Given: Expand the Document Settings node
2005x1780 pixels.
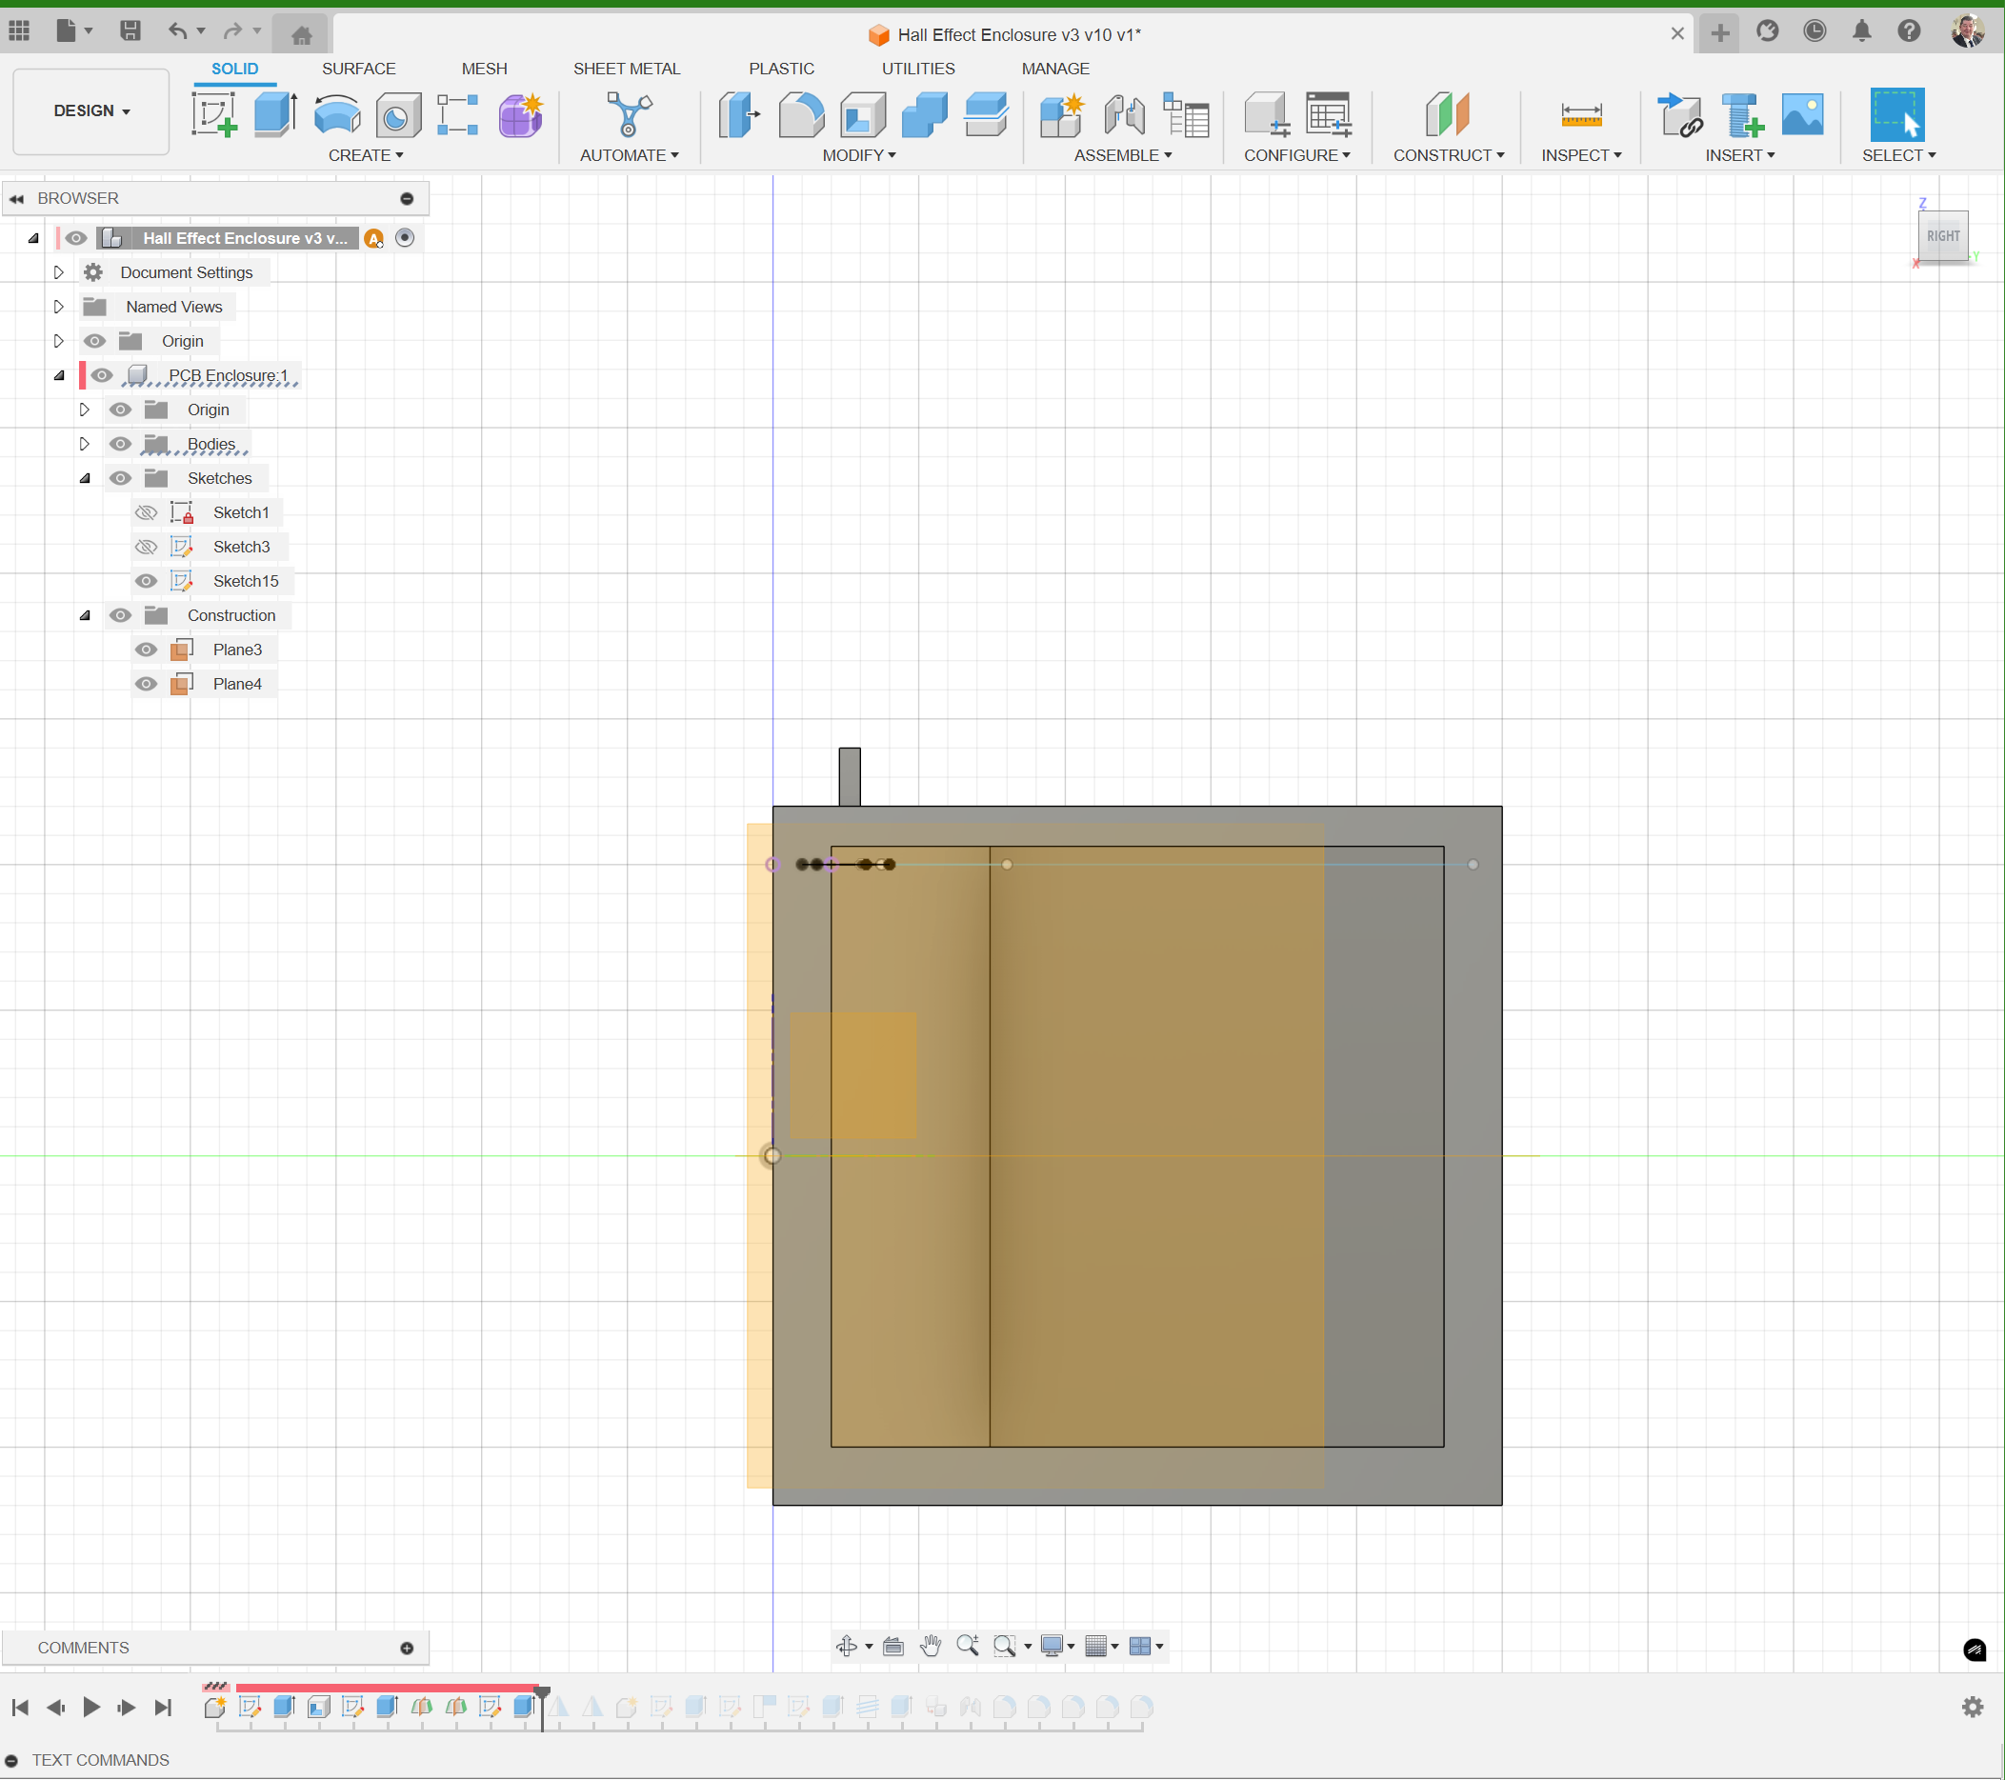Looking at the screenshot, I should 58,272.
